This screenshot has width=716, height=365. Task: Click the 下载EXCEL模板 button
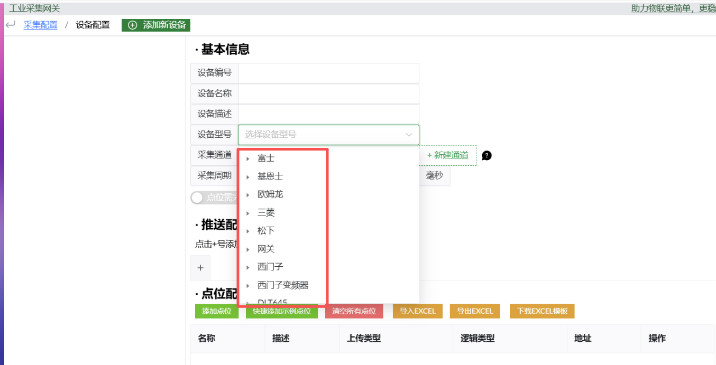point(542,311)
